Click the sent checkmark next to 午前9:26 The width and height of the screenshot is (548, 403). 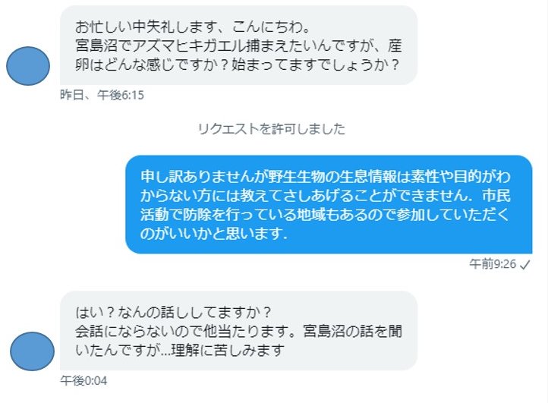tap(524, 265)
